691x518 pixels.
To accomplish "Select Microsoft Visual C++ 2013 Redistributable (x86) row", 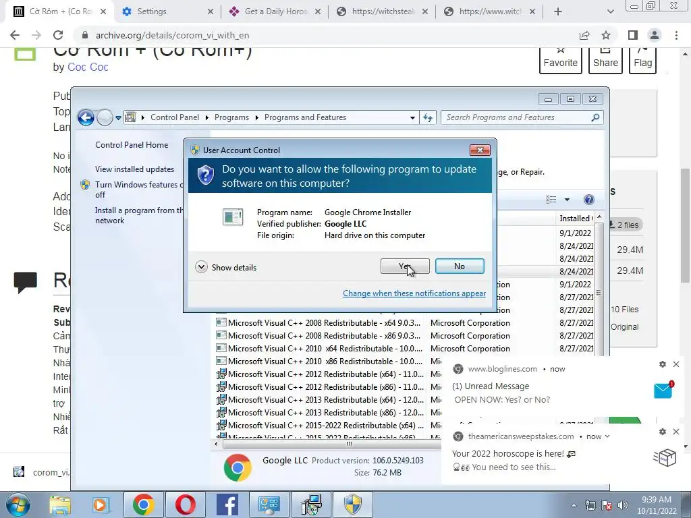I will pyautogui.click(x=328, y=412).
